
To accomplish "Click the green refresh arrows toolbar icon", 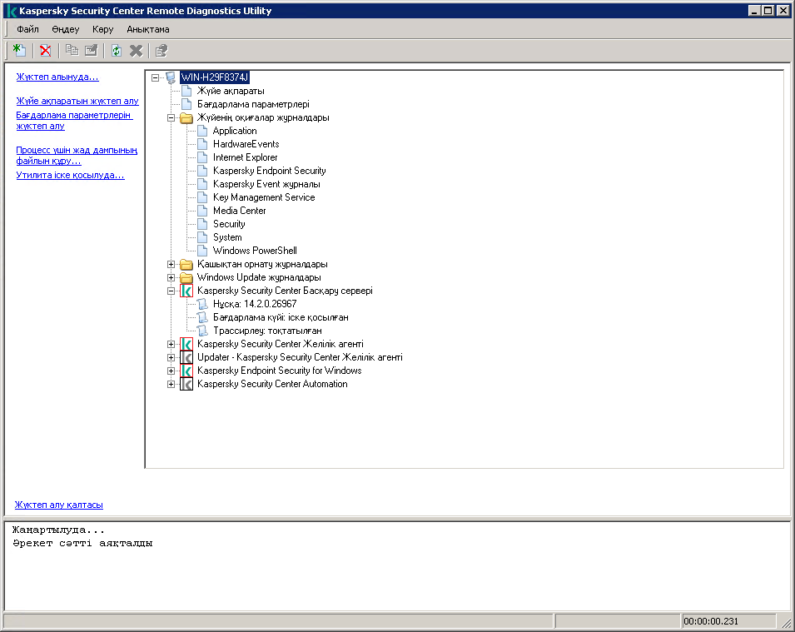I will pyautogui.click(x=117, y=51).
